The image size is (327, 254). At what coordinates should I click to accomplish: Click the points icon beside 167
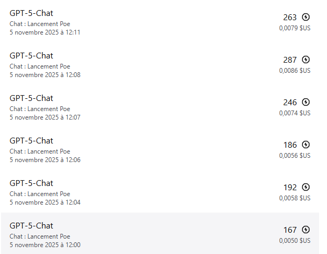[305, 230]
